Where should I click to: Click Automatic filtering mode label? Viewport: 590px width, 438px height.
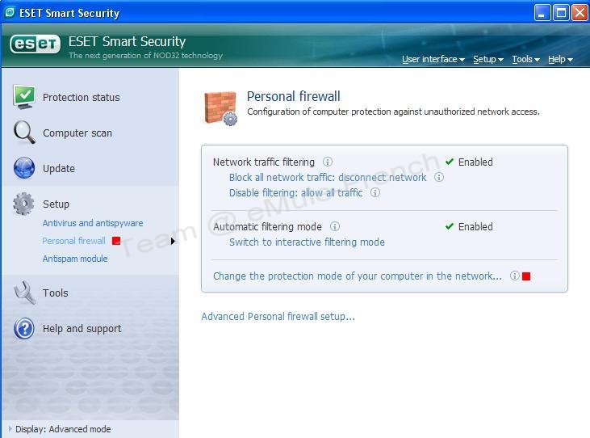coord(267,226)
